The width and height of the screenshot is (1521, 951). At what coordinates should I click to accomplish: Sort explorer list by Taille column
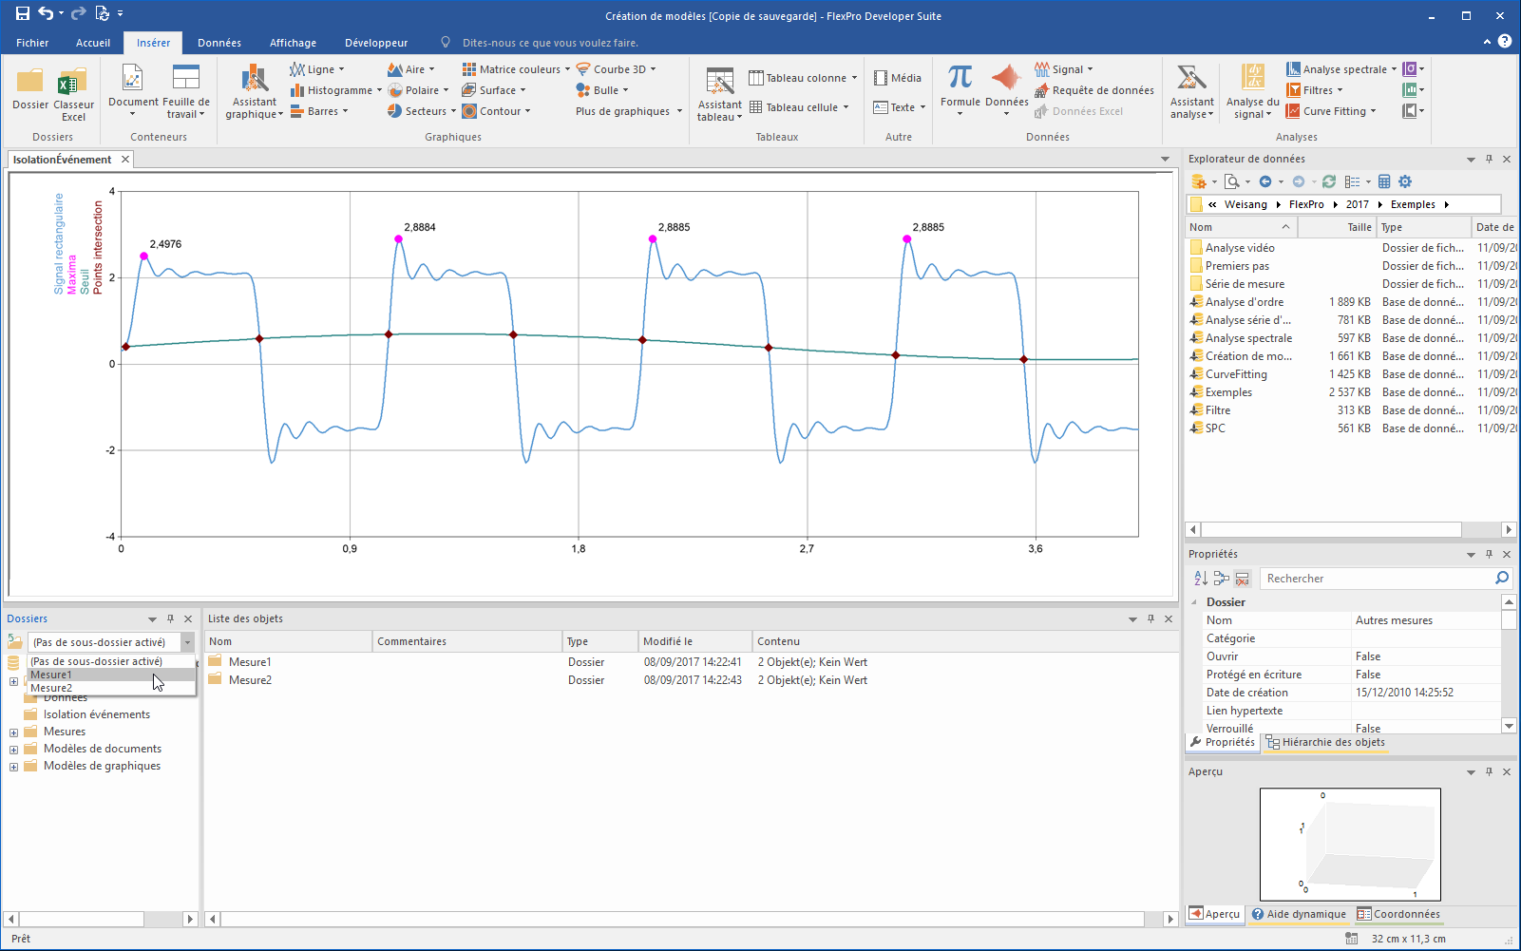pos(1336,227)
